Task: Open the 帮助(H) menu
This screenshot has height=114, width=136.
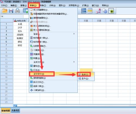Action: tap(105, 5)
